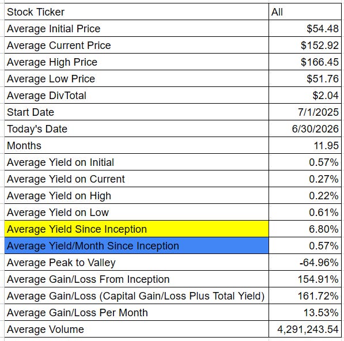Select the Average Gain/Loss Per Month value 13.53%
This screenshot has height=341, width=344.
[x=305, y=312]
